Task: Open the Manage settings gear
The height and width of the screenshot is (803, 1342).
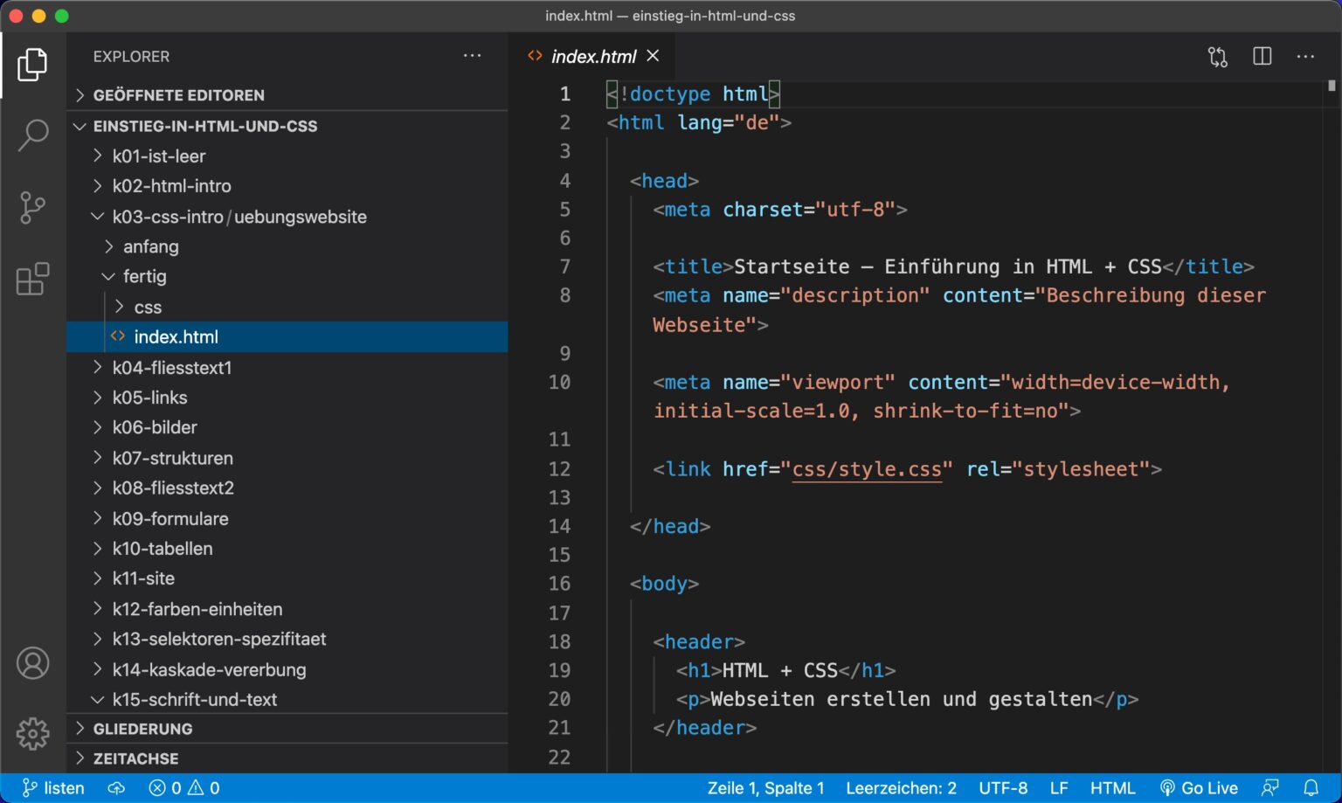Action: [33, 734]
